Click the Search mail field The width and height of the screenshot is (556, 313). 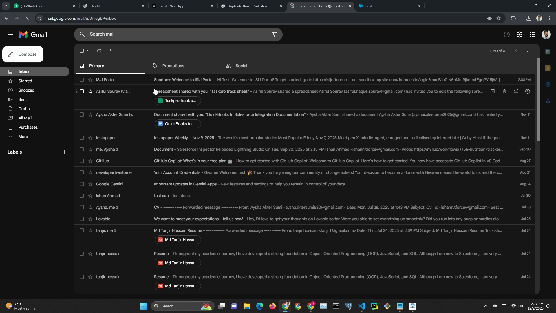(174, 34)
